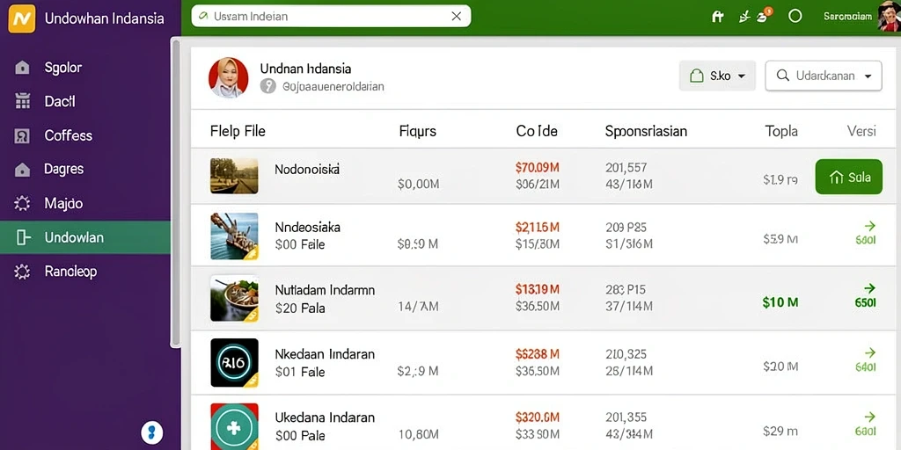Clear the search field with X button

(x=457, y=16)
